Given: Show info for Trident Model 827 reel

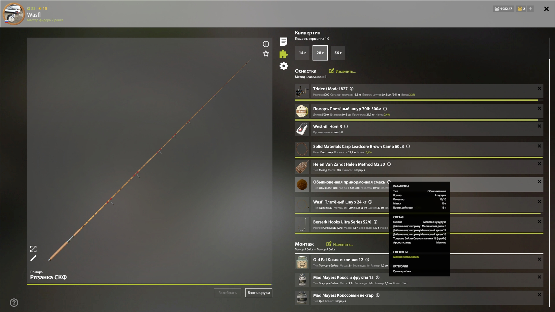Looking at the screenshot, I should (352, 89).
